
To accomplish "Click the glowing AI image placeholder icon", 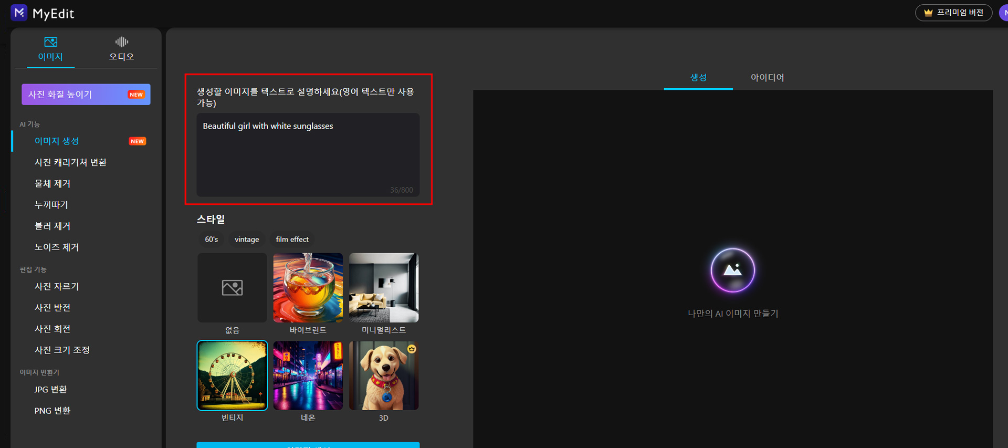I will 732,270.
